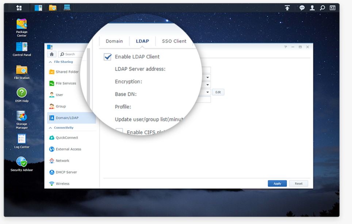Open the third taskbar application icon
Screen dimensions: 352x224
point(67,8)
